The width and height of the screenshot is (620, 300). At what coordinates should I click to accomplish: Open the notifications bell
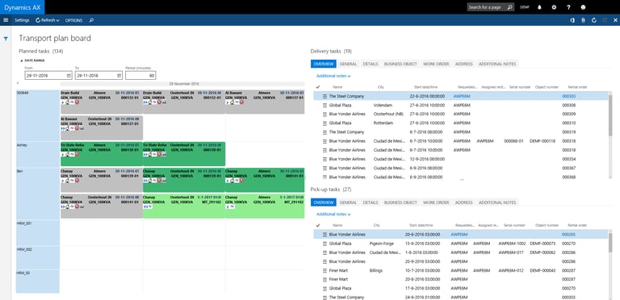point(539,7)
